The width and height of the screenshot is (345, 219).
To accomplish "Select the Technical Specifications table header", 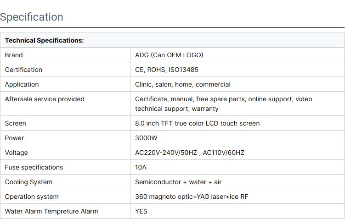I will click(x=45, y=40).
